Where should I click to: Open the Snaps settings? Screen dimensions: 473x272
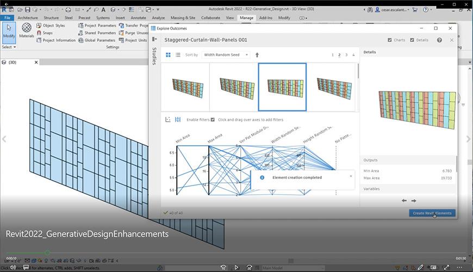[45, 33]
